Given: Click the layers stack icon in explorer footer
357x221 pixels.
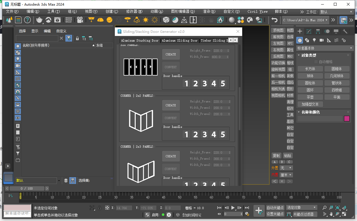Looking at the screenshot, I should pyautogui.click(x=66, y=180).
